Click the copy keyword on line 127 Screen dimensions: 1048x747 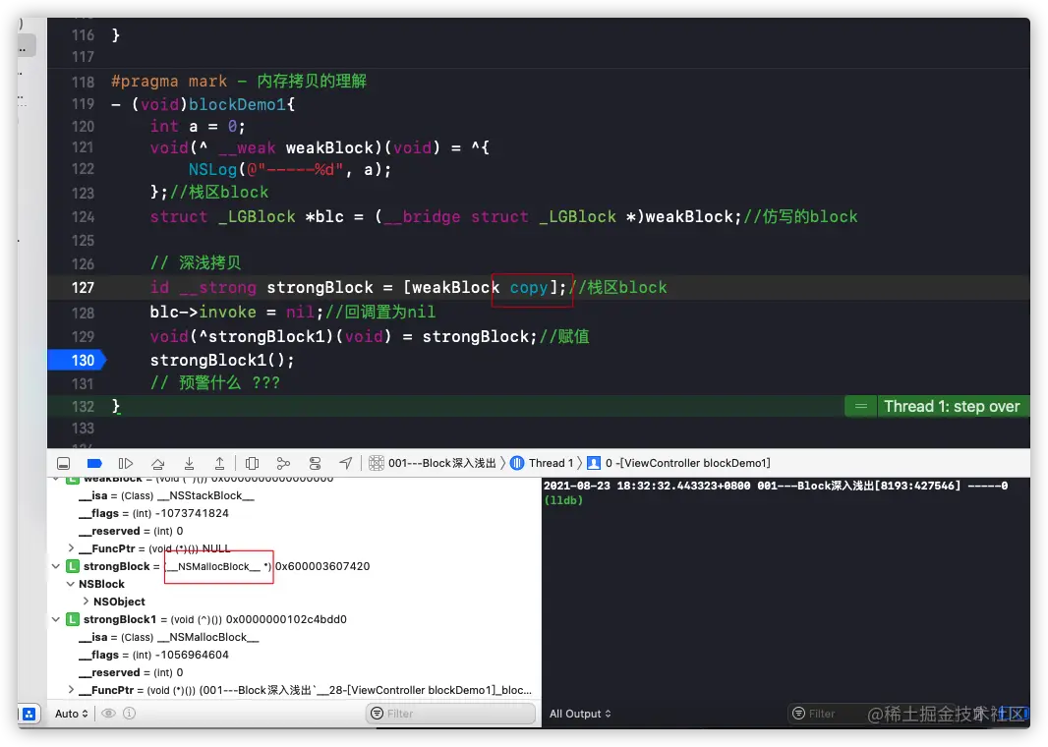pyautogui.click(x=529, y=288)
